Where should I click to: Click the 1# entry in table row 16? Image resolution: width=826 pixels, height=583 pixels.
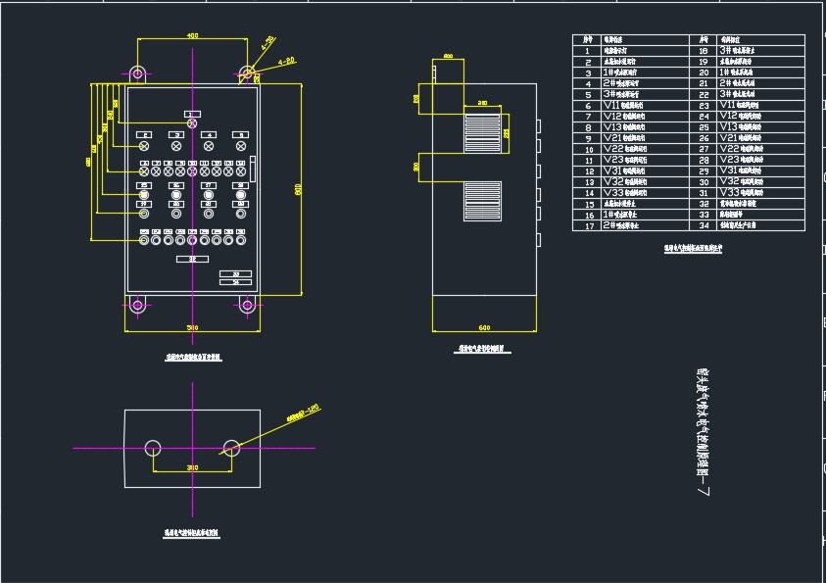620,215
